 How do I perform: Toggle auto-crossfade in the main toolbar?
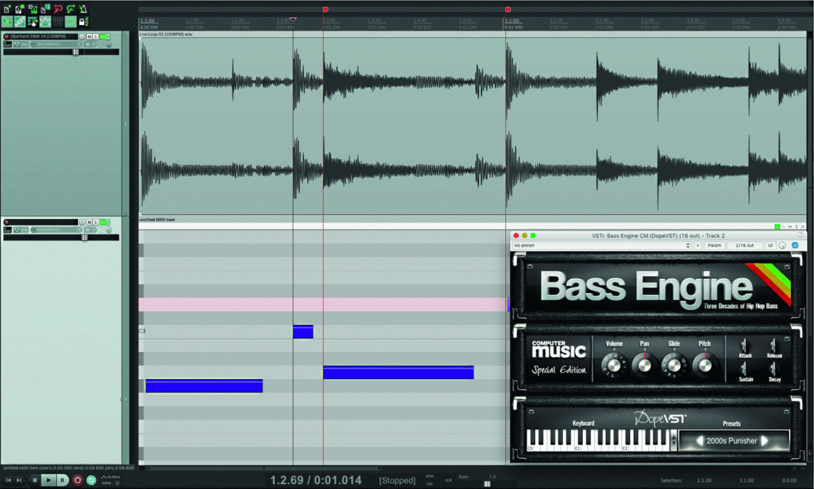pyautogui.click(x=7, y=22)
